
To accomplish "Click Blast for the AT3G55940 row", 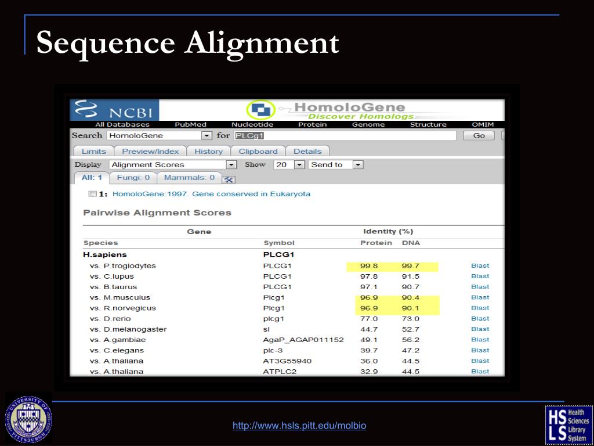I will [x=480, y=361].
